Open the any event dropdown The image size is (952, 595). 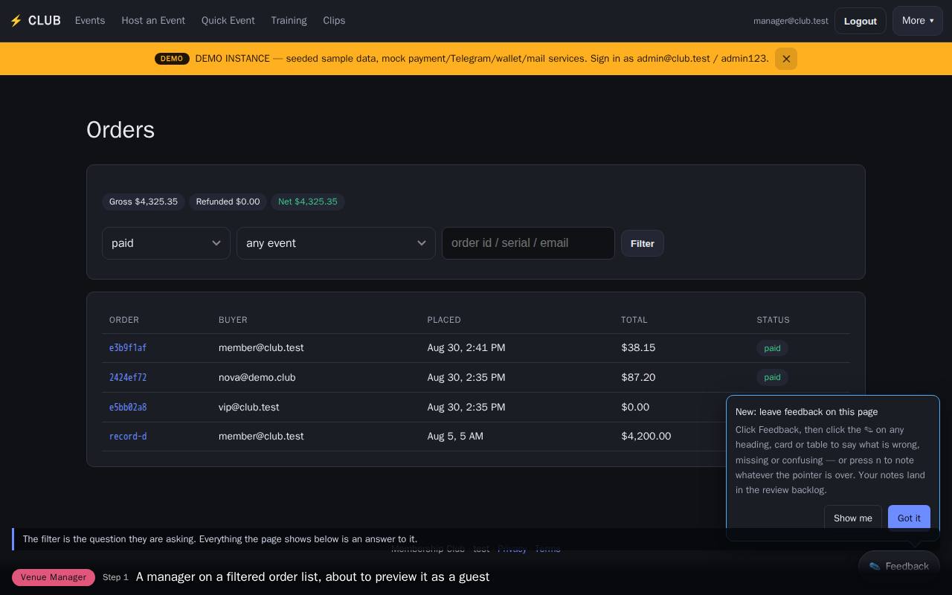pos(336,243)
